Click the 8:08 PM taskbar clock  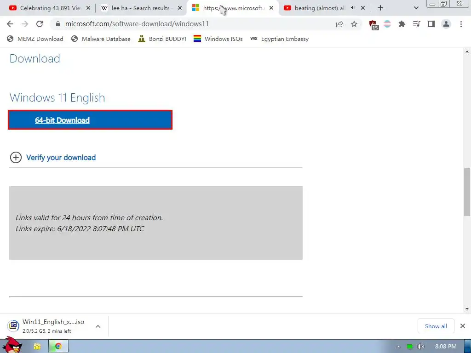click(446, 347)
